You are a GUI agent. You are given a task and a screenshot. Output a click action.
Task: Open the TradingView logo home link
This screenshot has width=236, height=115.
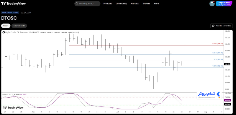click(x=13, y=4)
